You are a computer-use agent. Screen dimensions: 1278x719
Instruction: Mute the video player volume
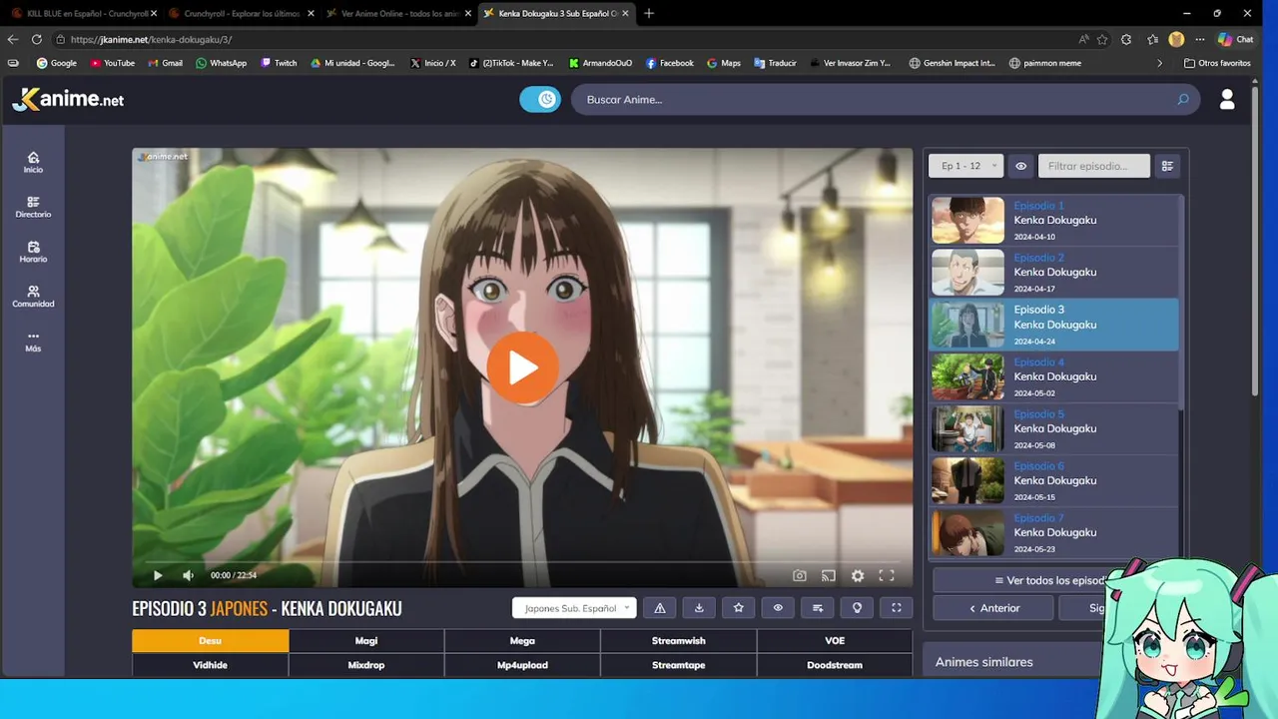pos(188,575)
